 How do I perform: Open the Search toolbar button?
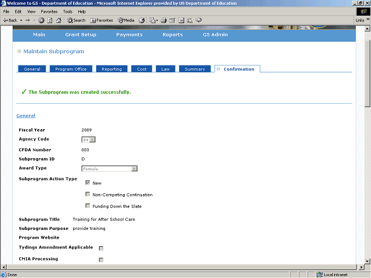[x=76, y=20]
